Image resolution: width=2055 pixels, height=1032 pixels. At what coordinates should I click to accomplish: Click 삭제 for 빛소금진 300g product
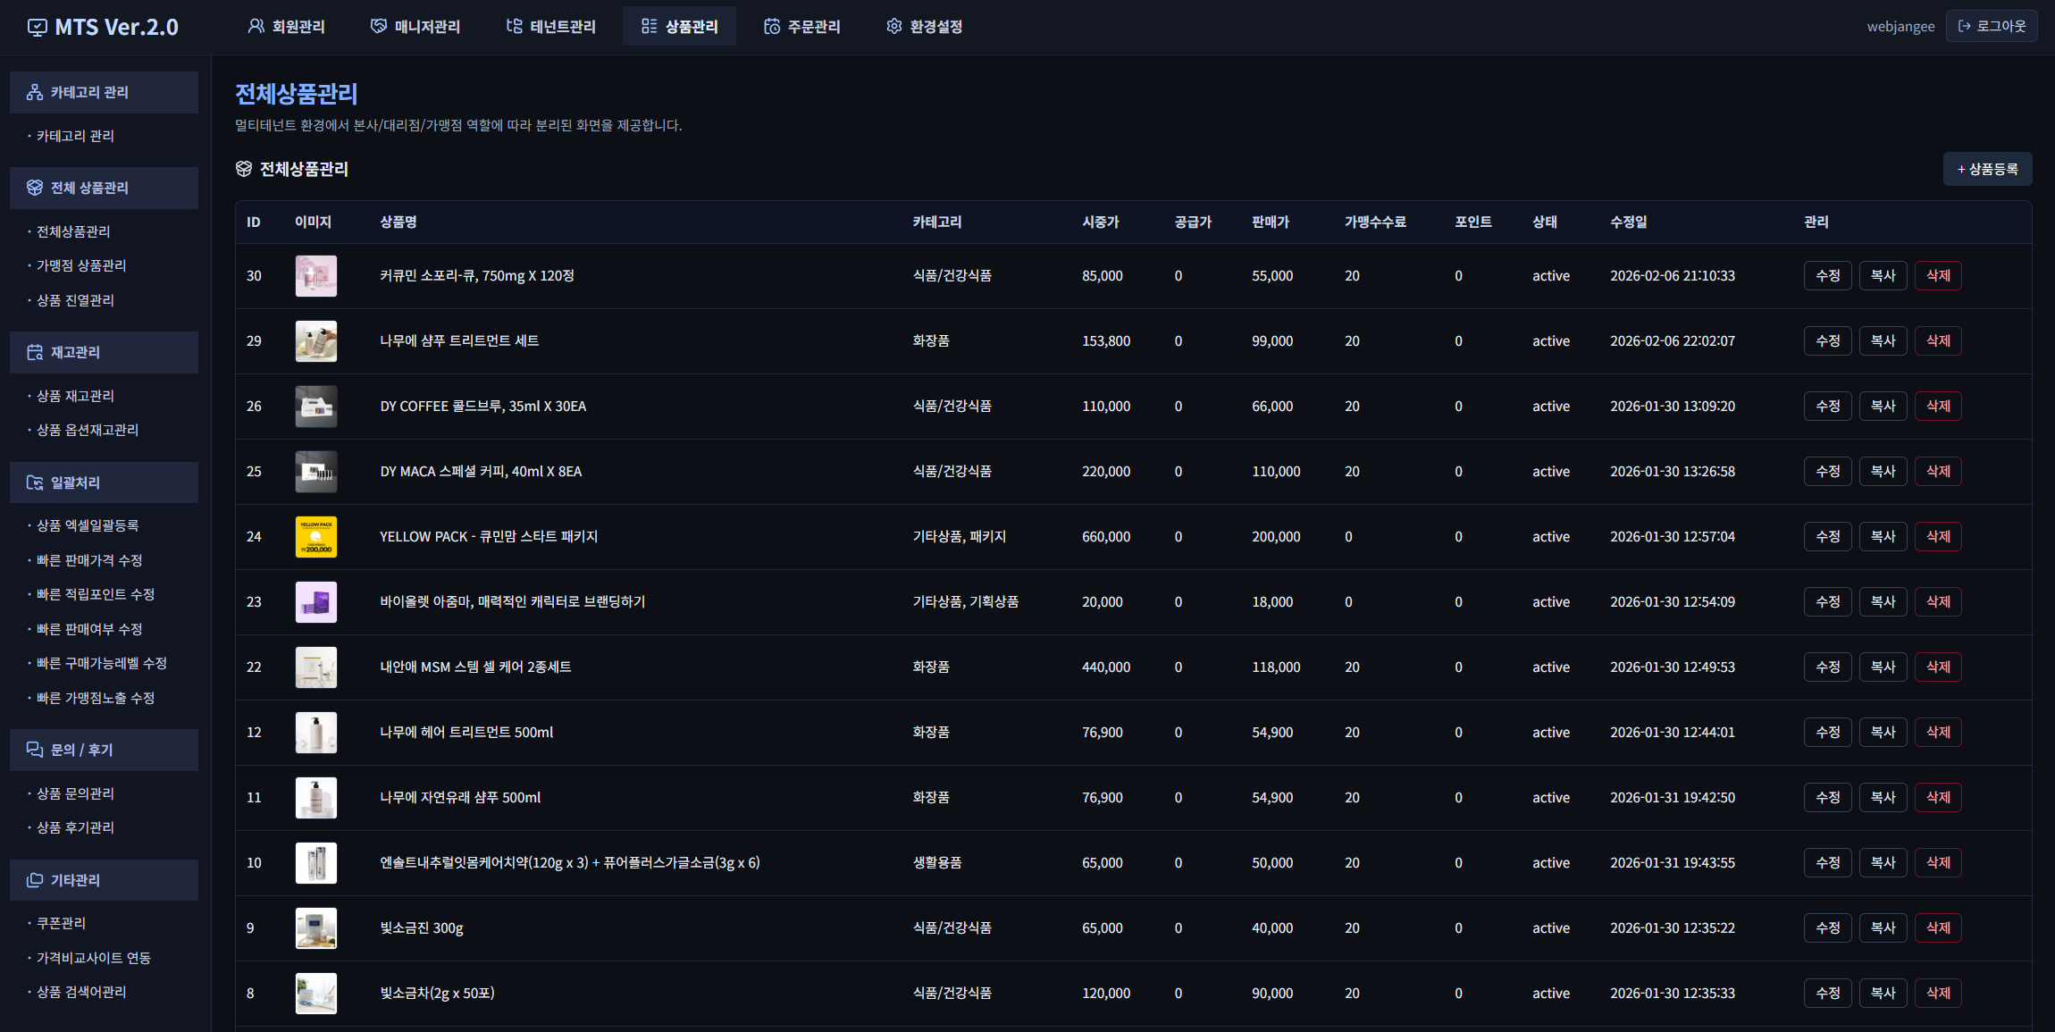[x=1937, y=927]
